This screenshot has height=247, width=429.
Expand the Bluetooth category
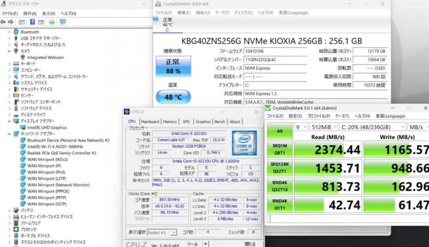[x=9, y=32]
